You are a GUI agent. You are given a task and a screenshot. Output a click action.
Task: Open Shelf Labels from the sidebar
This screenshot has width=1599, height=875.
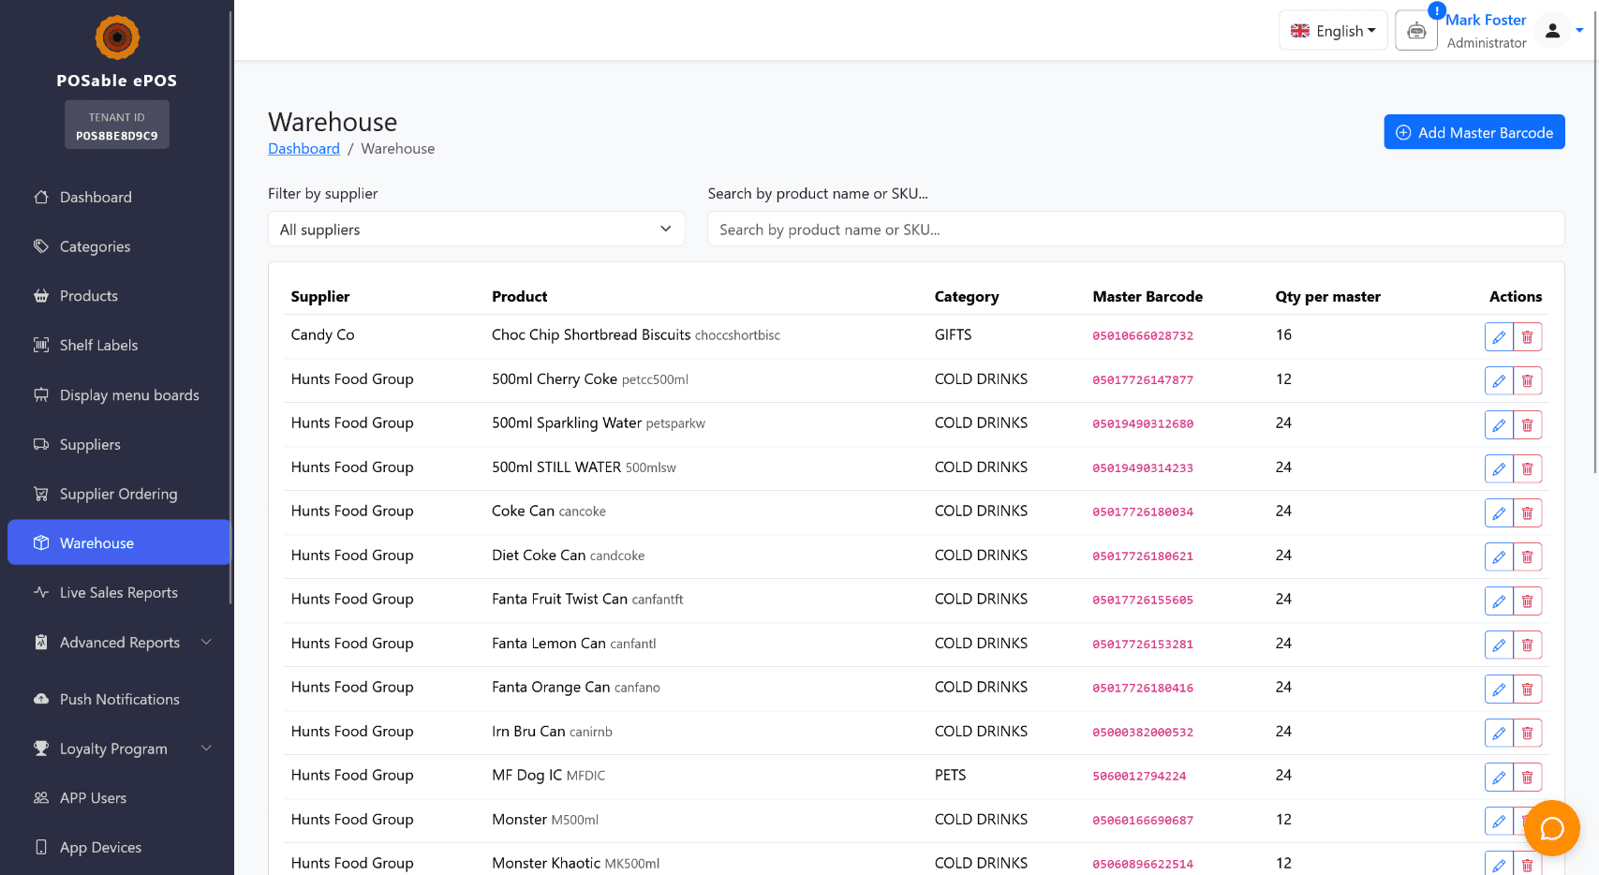point(98,346)
